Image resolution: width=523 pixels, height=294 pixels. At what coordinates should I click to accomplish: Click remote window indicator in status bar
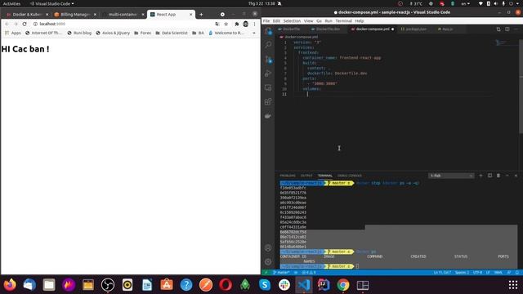(x=266, y=272)
